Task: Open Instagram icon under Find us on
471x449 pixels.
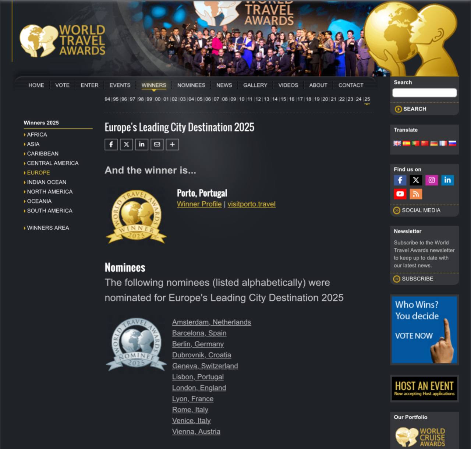Action: click(x=432, y=180)
